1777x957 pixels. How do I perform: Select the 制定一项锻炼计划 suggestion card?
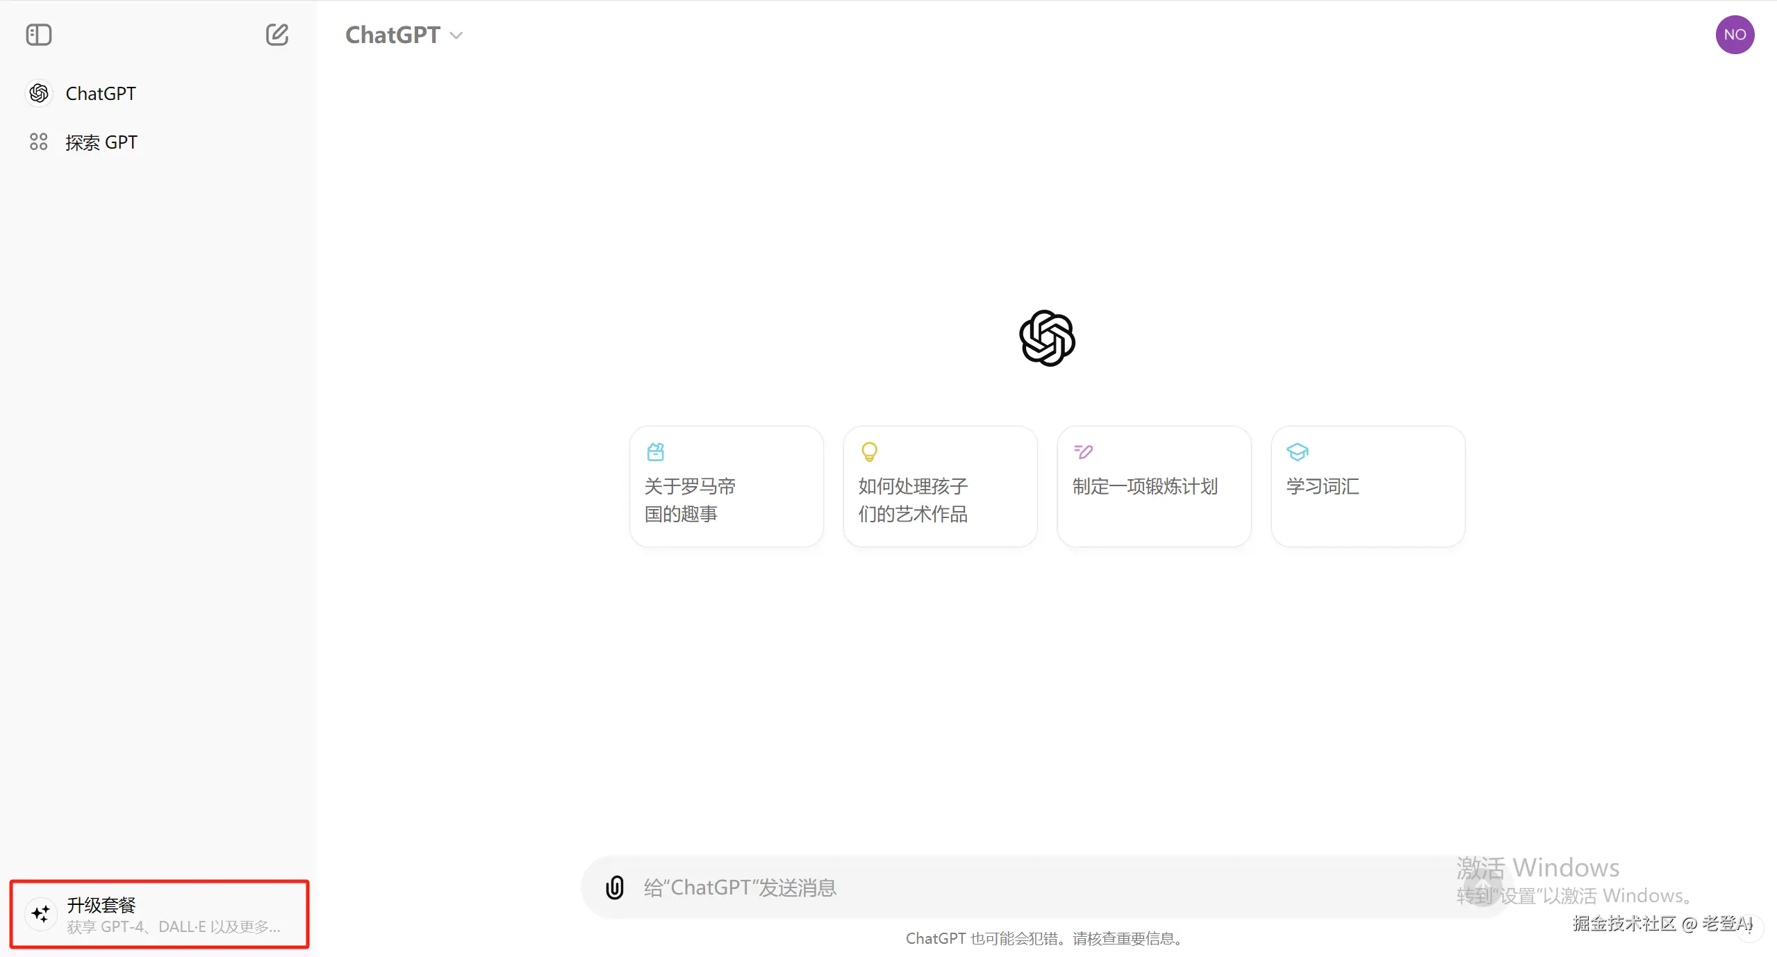pyautogui.click(x=1154, y=486)
